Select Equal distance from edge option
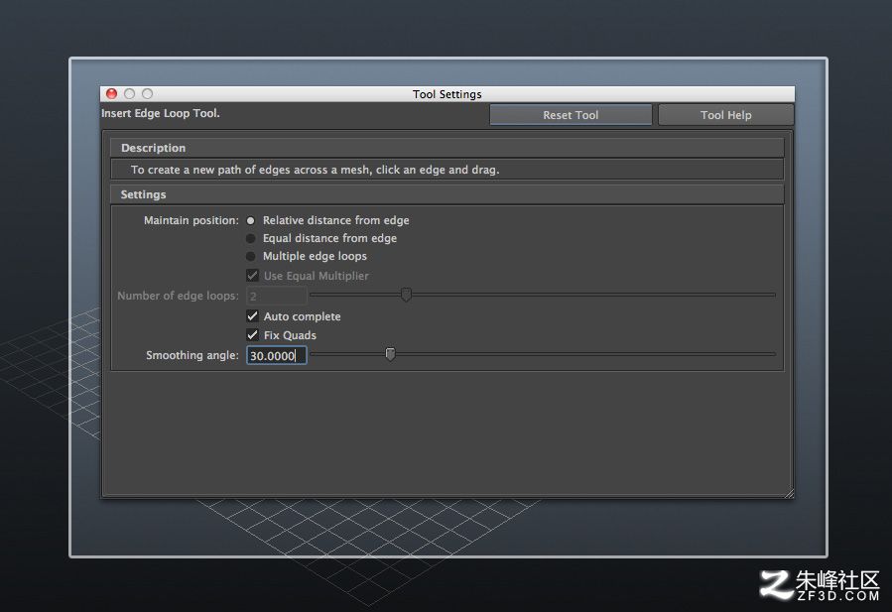 pos(250,238)
